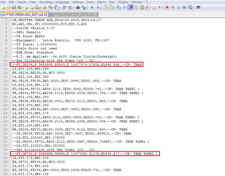The width and height of the screenshot is (225, 176).
Task: Click the Print icon in the toolbar
Action: (37, 7)
